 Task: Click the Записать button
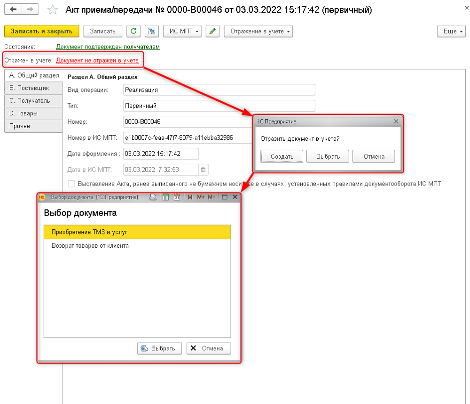coord(102,31)
